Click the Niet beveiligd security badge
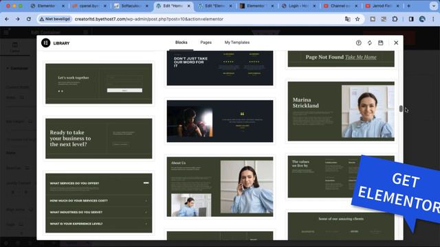This screenshot has height=247, width=440. [x=55, y=19]
